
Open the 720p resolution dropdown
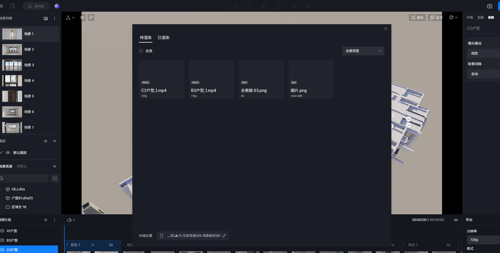[x=483, y=240]
